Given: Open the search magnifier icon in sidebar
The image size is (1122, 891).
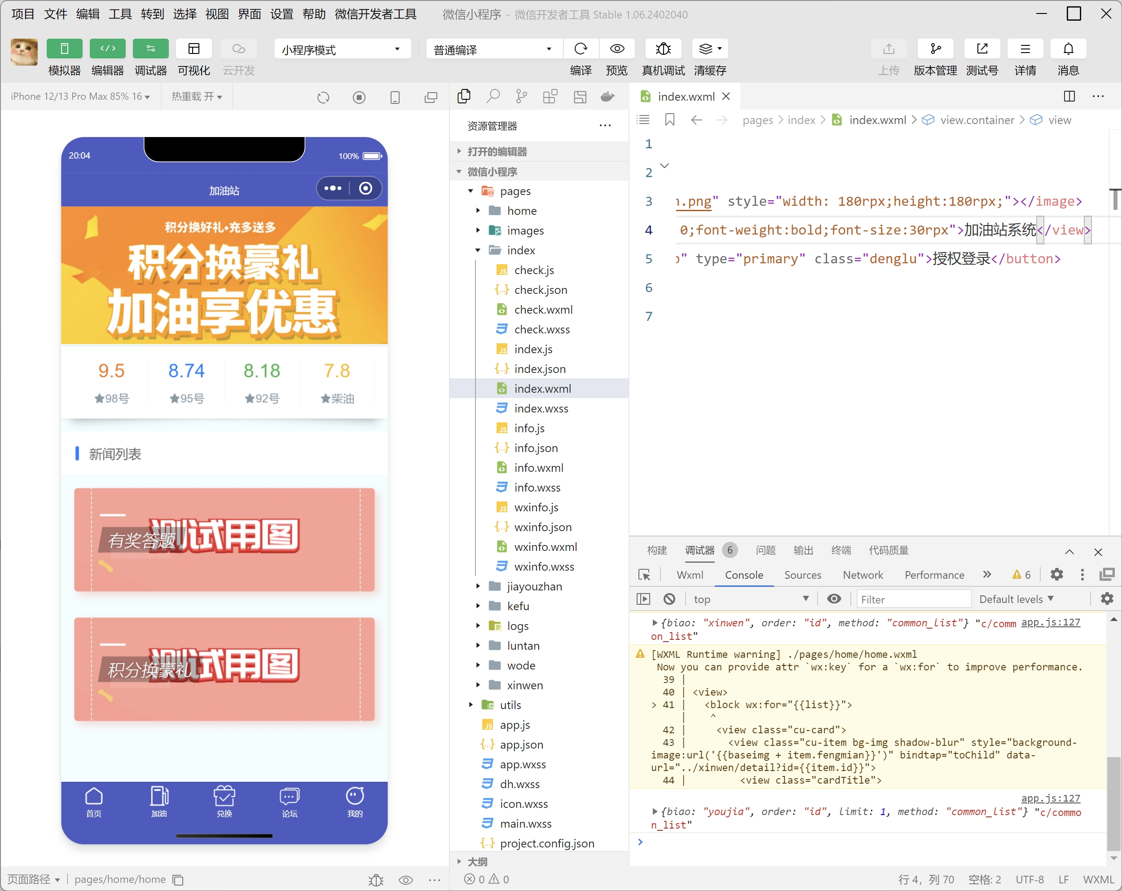Looking at the screenshot, I should [x=493, y=96].
